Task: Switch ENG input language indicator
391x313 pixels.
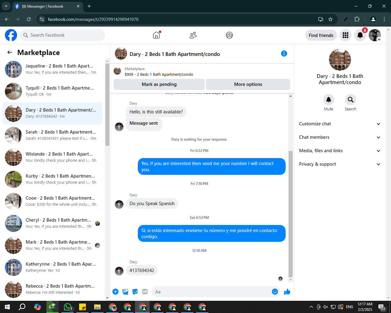Action: click(x=350, y=307)
